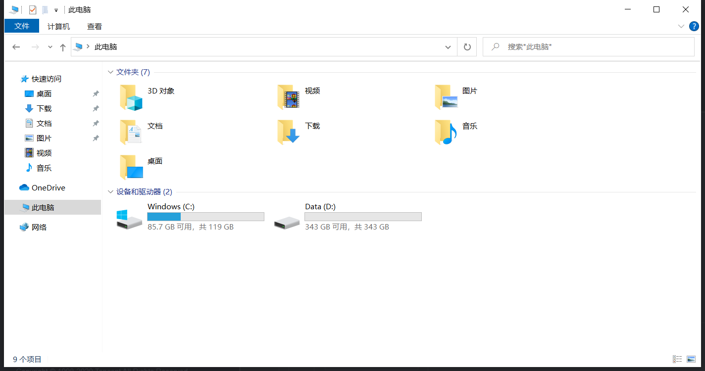Select the Data (D:) drive icon
705x371 pixels.
[287, 222]
